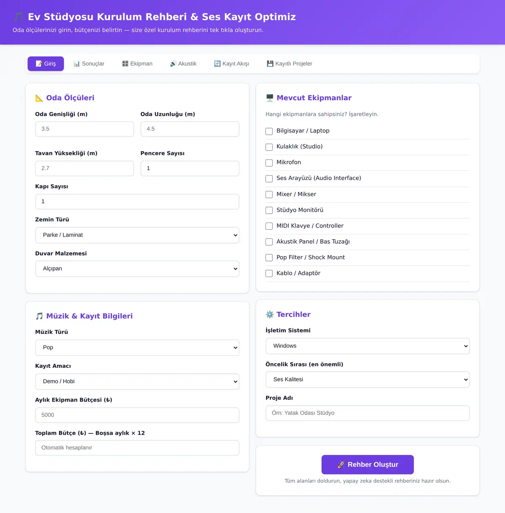Switch to the Sonuçlar tab

click(x=89, y=64)
